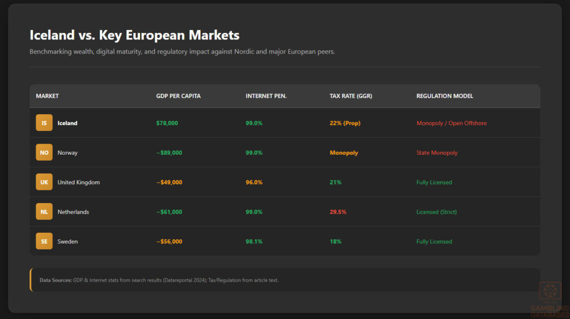Viewport: 570px width, 319px height.
Task: Click the NO country badge icon
Action: click(x=44, y=153)
